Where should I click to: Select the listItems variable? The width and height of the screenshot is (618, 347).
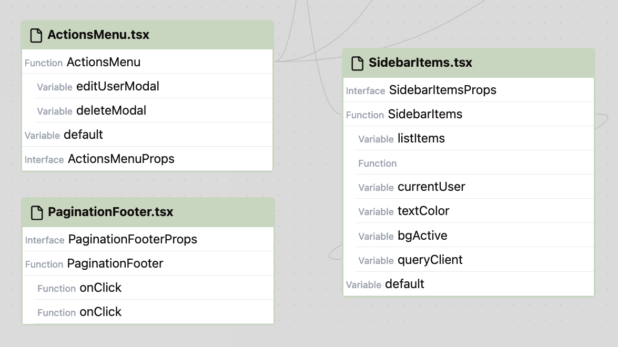[x=421, y=138]
